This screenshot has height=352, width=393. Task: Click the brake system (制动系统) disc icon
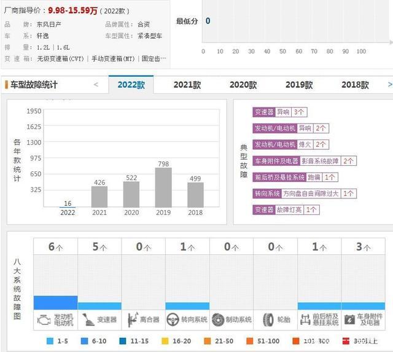point(218,319)
